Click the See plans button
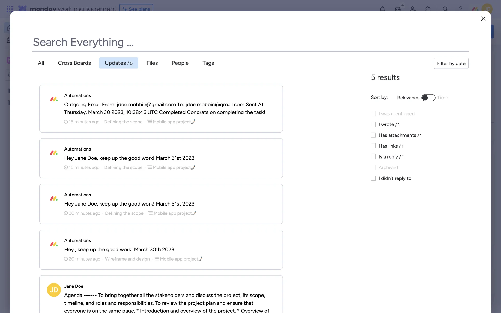 (x=136, y=9)
